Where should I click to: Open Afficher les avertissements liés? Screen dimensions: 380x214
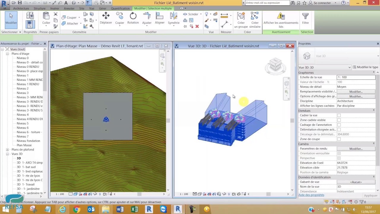[281, 20]
